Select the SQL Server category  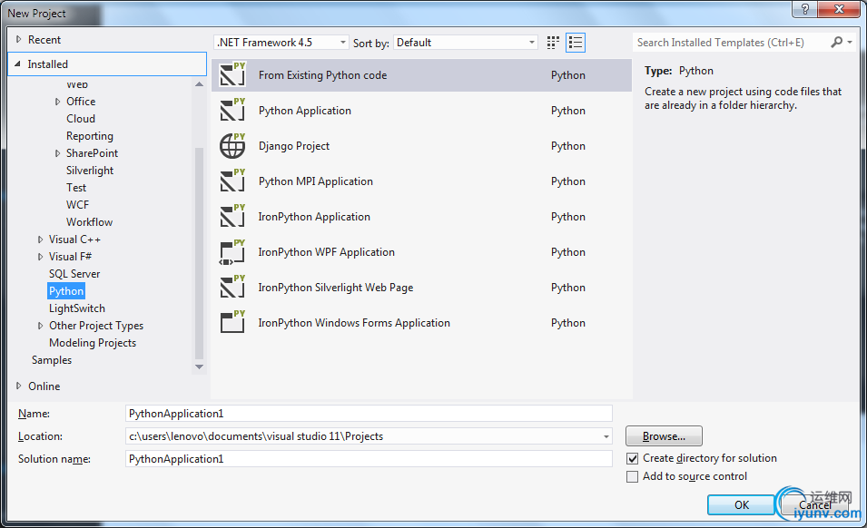[74, 274]
